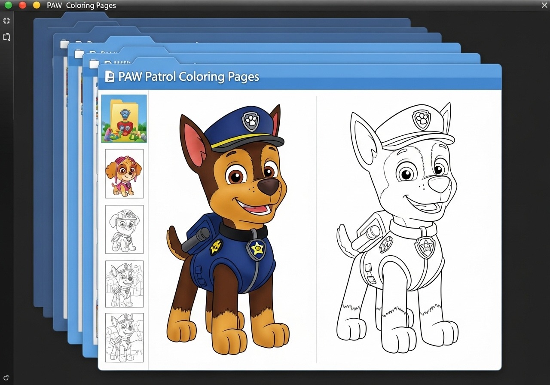Click the PAW Patrol Coloring Pages header title
Screen dimensions: 550x385
189,77
